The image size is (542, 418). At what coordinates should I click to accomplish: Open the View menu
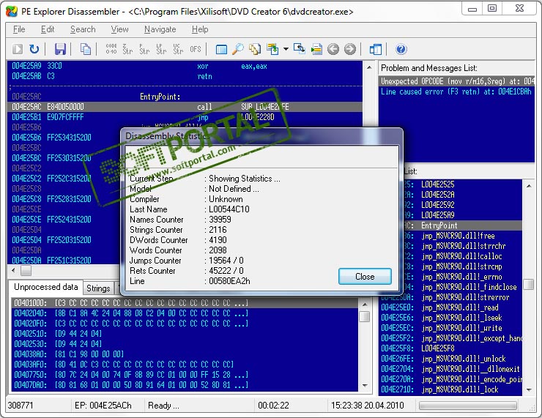[119, 29]
